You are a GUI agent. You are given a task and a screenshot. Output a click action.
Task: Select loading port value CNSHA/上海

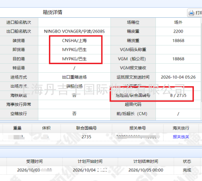point(74,41)
